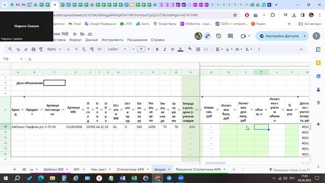Click the Настройки Доступа share button
This screenshot has height=183, width=325.
point(279,36)
